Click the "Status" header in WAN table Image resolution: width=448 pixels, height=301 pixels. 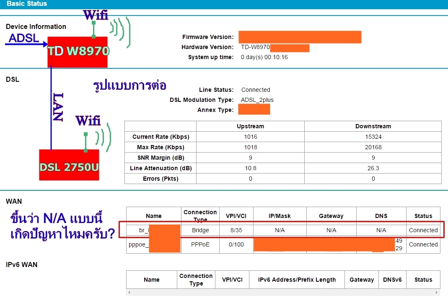423,216
